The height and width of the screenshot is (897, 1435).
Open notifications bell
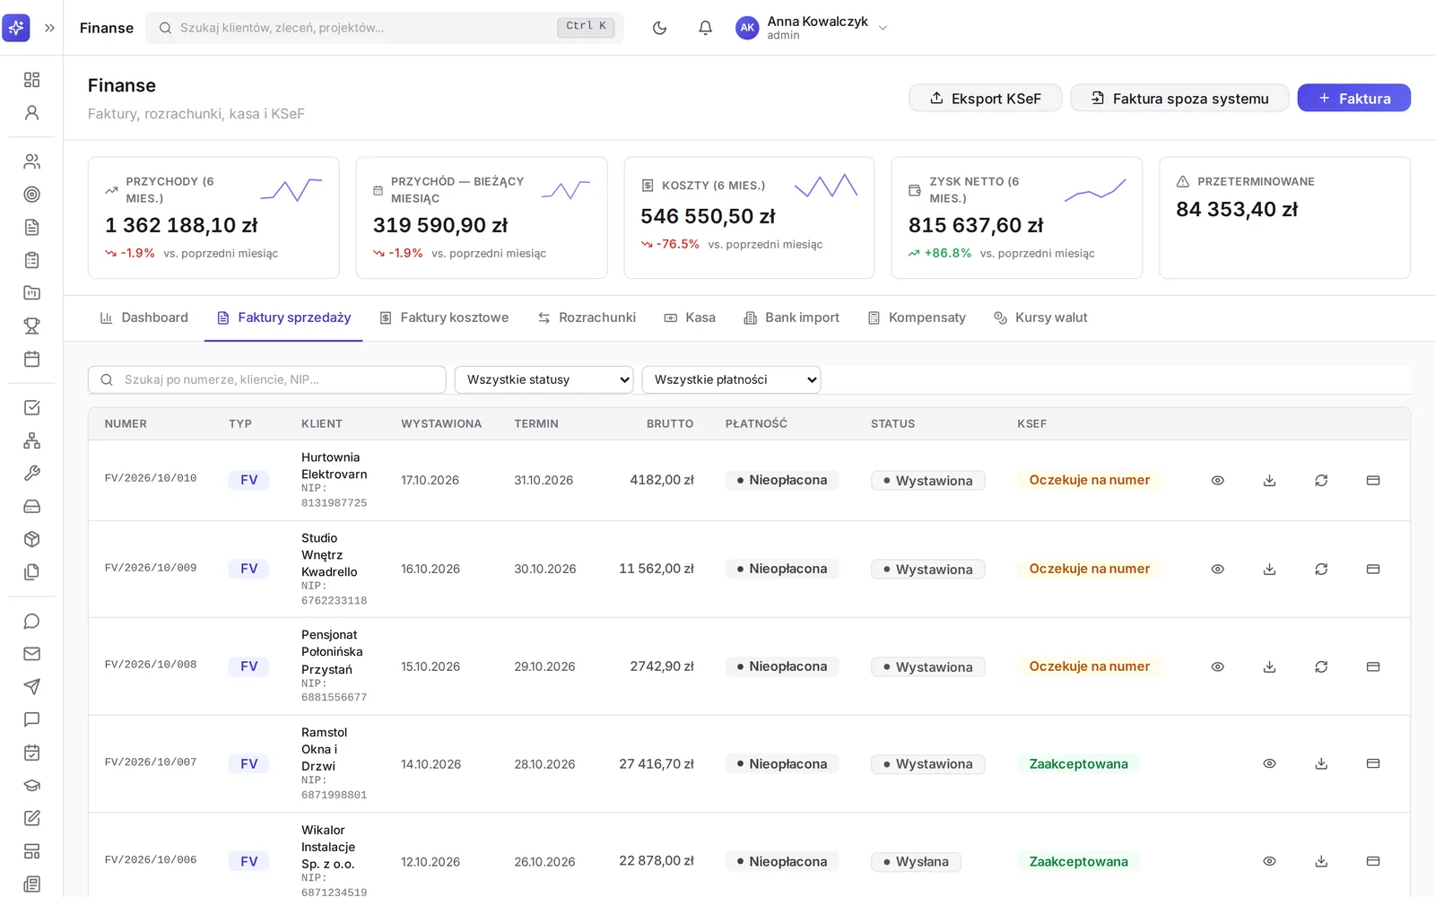[x=705, y=28]
